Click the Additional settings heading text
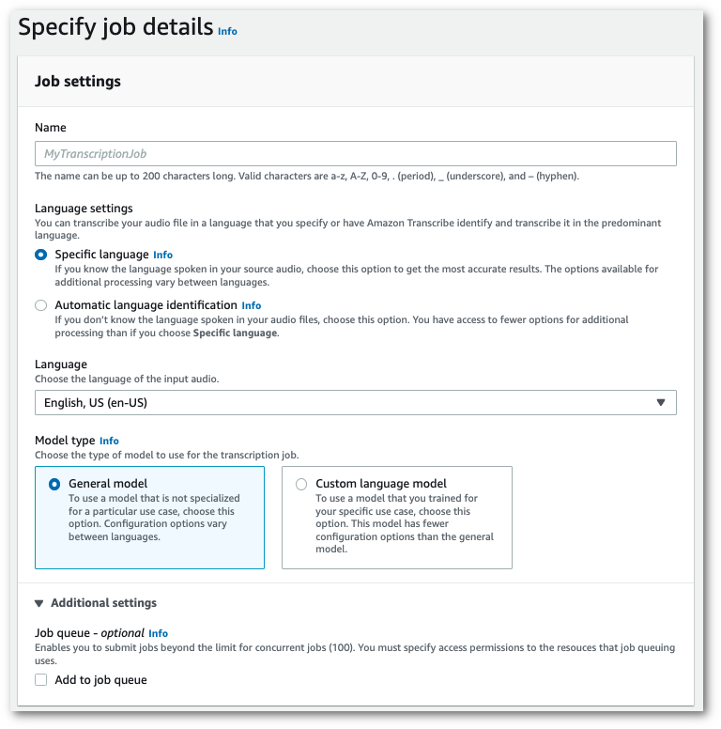Screen dimensions: 721x729 pyautogui.click(x=104, y=603)
